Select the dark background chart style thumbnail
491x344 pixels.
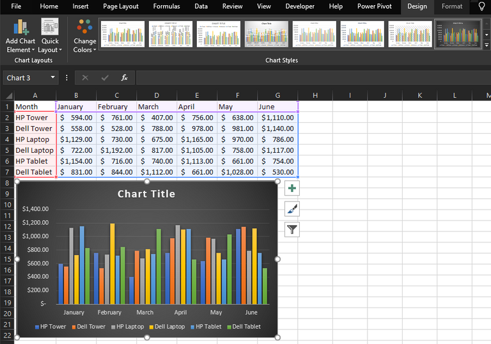[x=458, y=34]
